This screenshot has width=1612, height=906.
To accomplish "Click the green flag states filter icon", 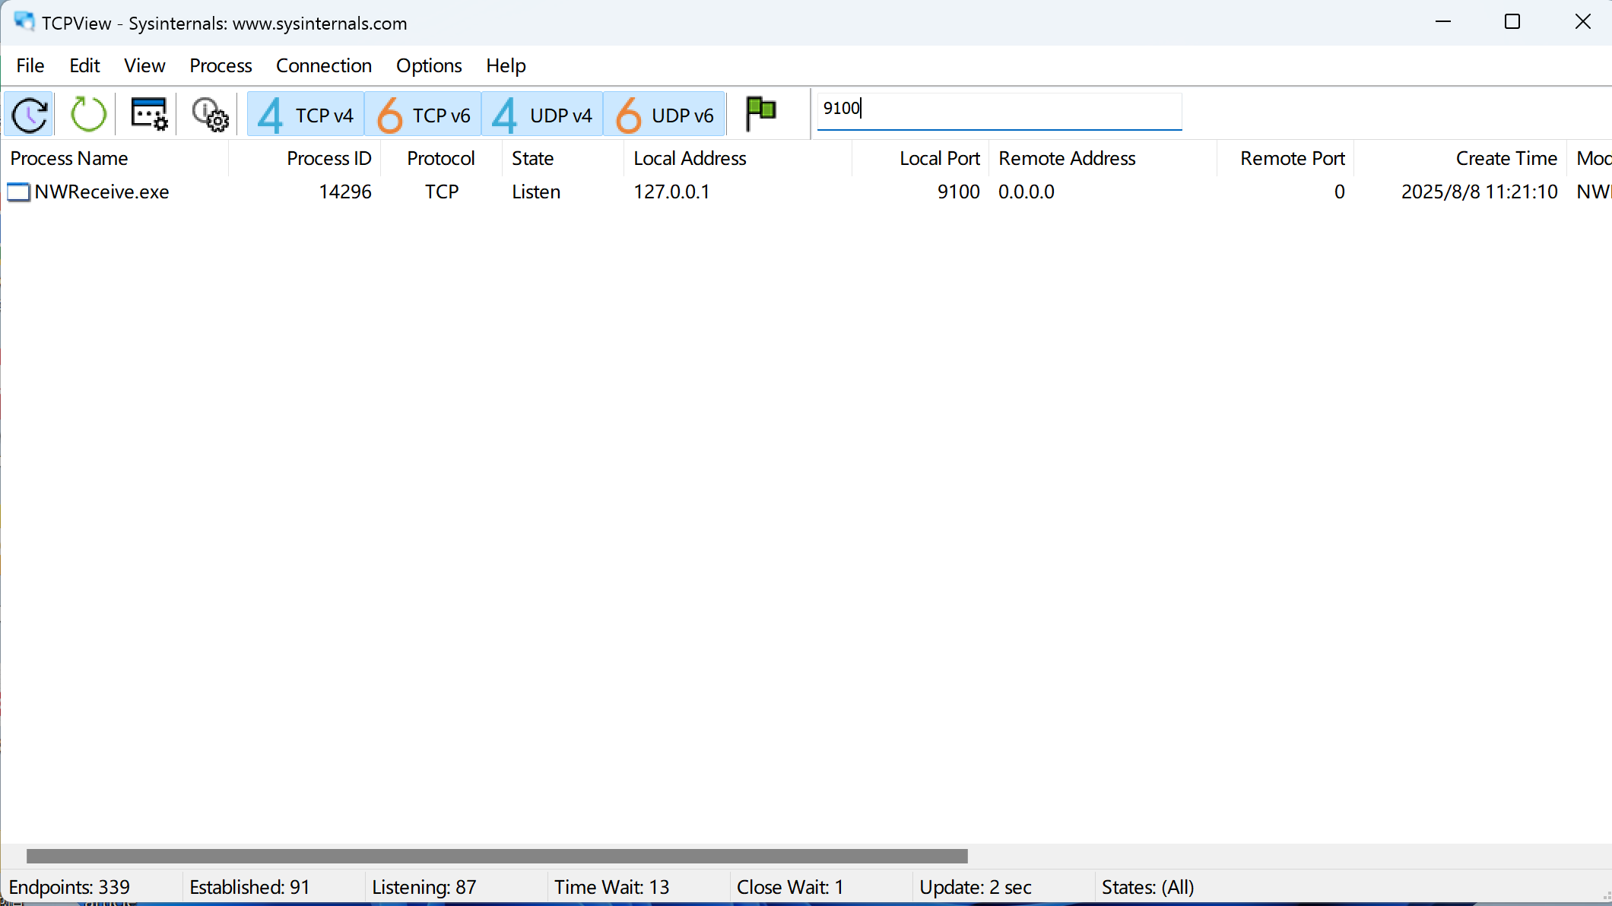I will 760,114.
